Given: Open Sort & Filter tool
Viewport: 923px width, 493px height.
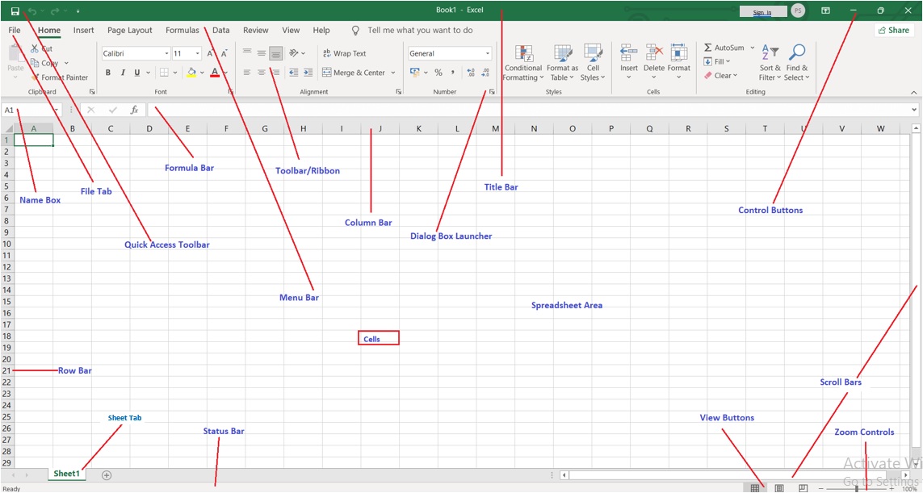Looking at the screenshot, I should 770,54.
